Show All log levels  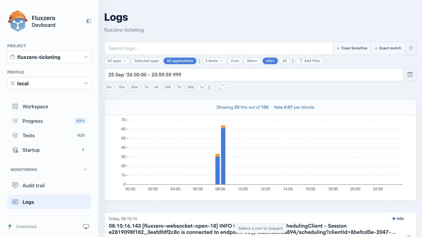(x=285, y=61)
